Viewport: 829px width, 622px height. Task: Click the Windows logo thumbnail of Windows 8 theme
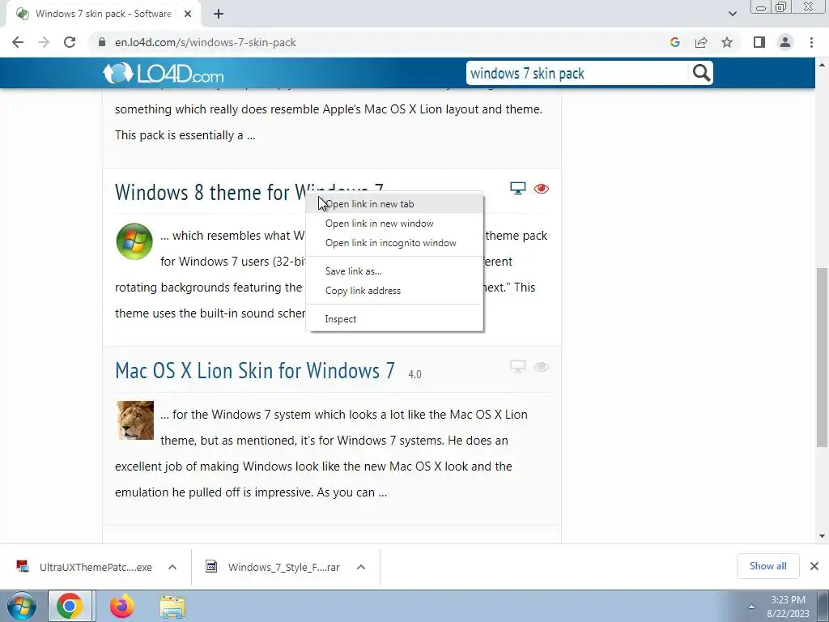pos(134,241)
